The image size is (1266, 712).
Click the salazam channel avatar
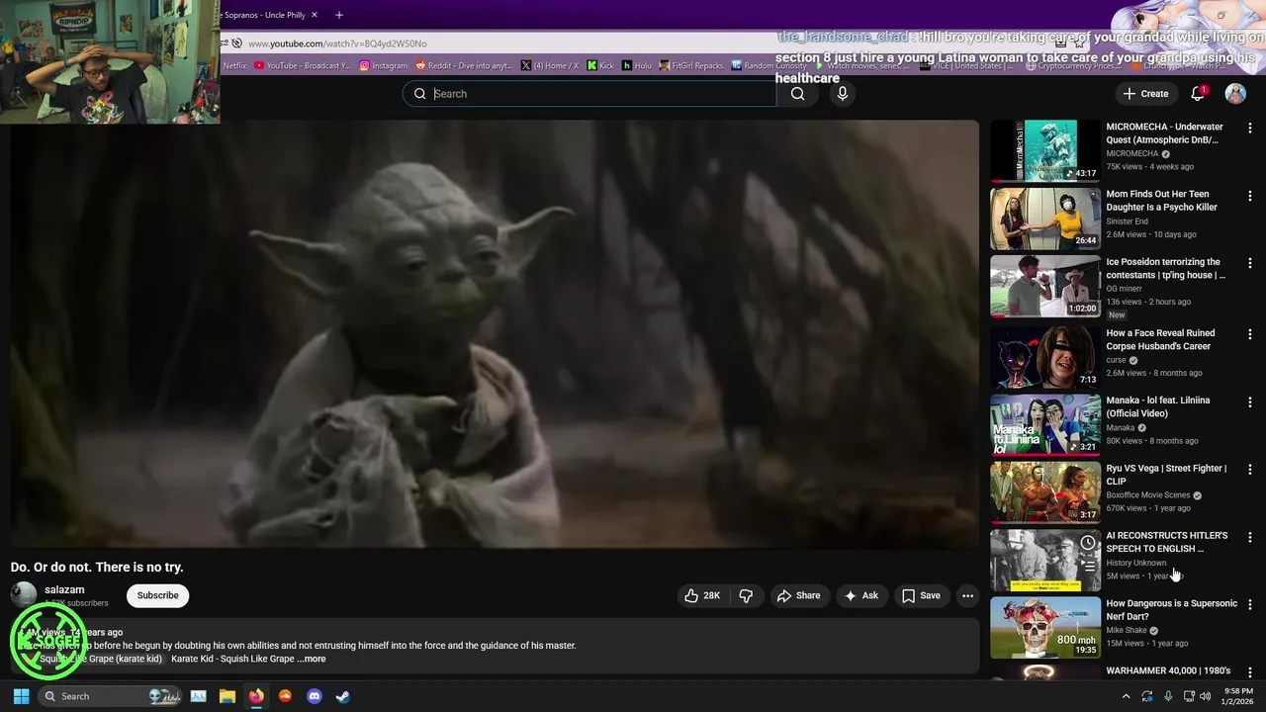point(24,594)
